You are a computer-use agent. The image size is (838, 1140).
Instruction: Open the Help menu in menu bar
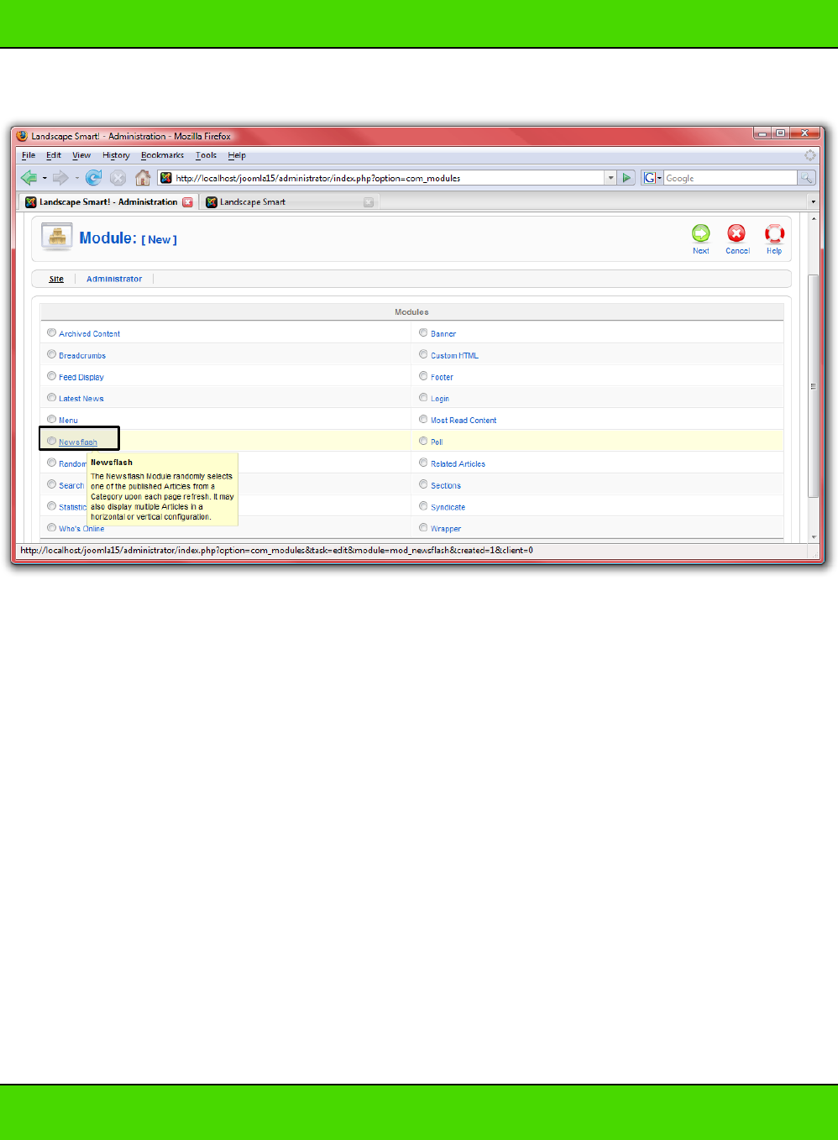tap(237, 155)
